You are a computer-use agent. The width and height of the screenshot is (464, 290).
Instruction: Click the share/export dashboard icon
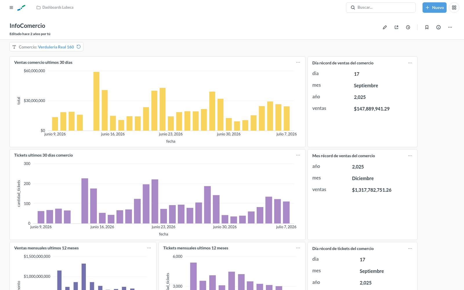point(396,27)
